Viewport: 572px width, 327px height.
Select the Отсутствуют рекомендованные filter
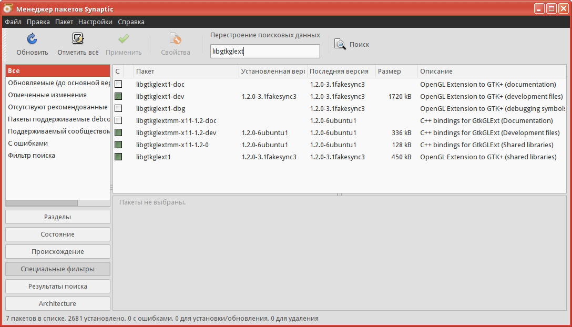click(x=58, y=107)
